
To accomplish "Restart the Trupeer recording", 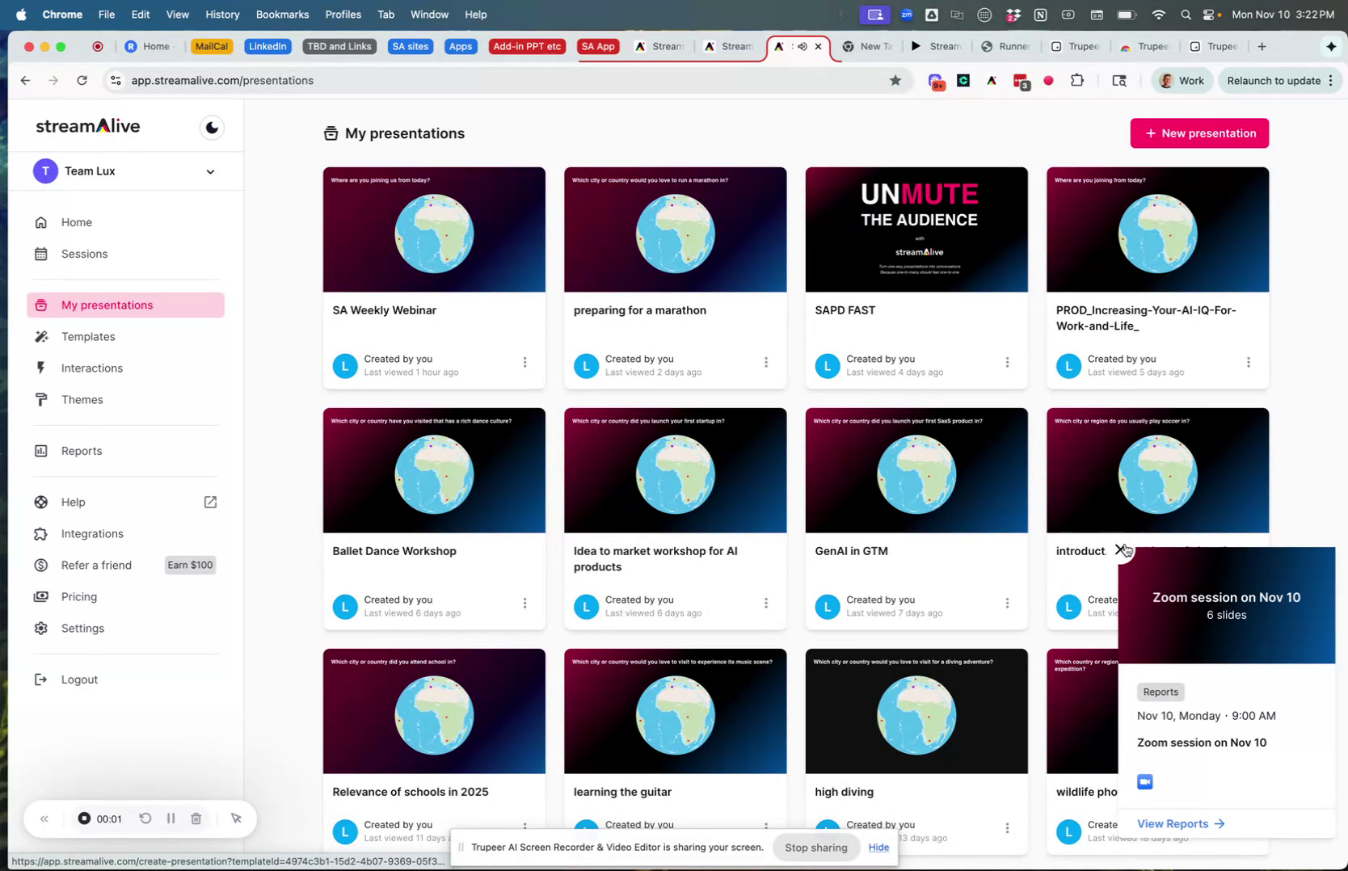I will (x=145, y=818).
